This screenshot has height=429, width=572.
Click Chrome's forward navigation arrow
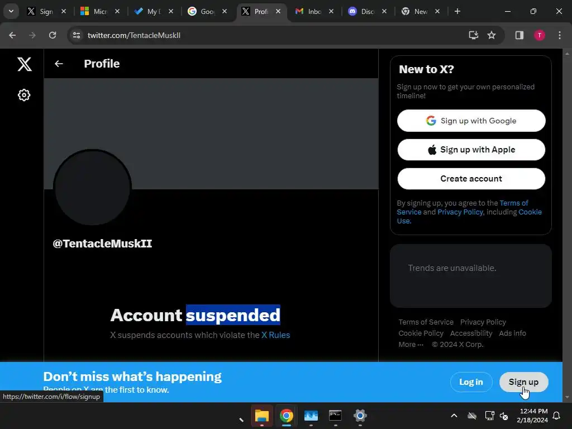[32, 35]
